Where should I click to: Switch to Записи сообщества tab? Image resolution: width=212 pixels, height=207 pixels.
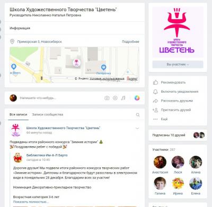(48, 114)
